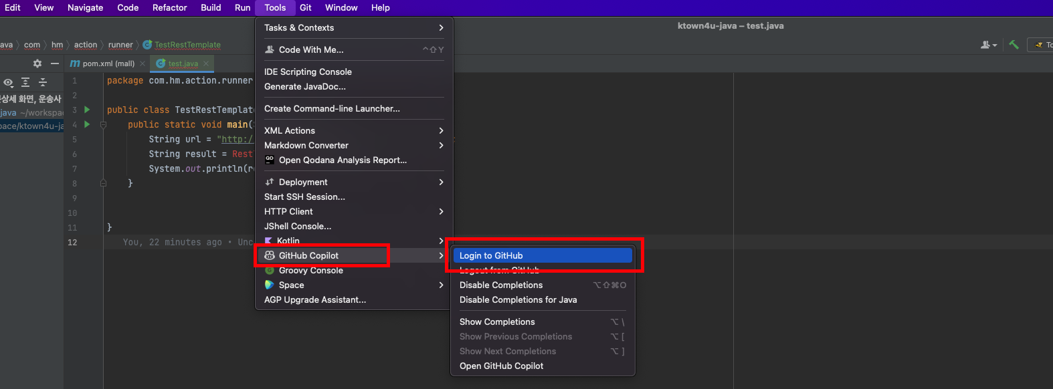Expand the XML Actions submenu
Viewport: 1053px width, 389px height.
point(354,130)
